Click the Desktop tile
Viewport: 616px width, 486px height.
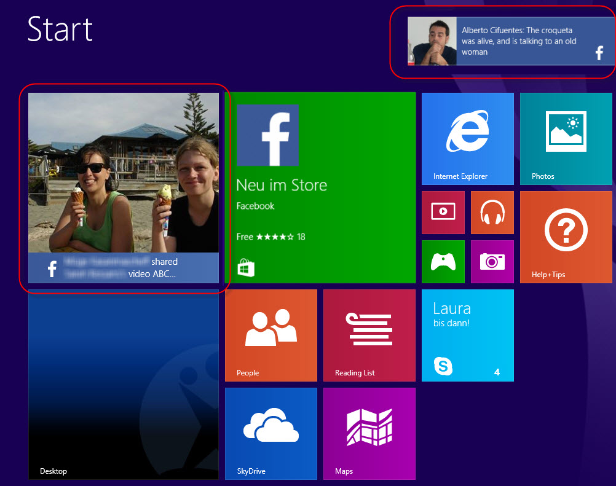123,384
